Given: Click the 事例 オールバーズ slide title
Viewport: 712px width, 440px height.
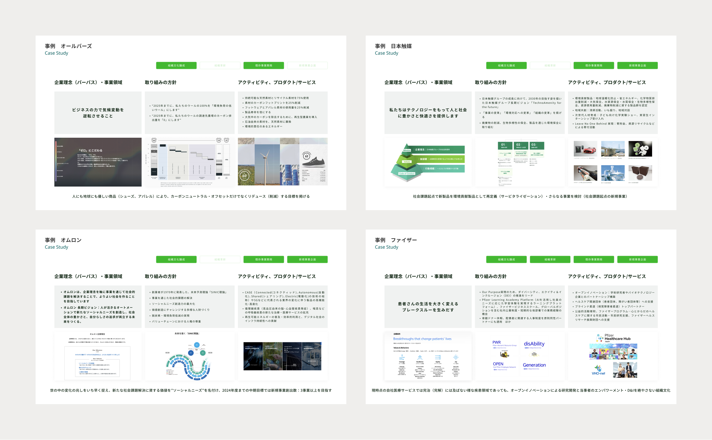Looking at the screenshot, I should point(68,46).
